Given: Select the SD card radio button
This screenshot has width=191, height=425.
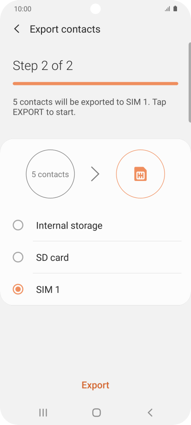Looking at the screenshot, I should (x=18, y=257).
